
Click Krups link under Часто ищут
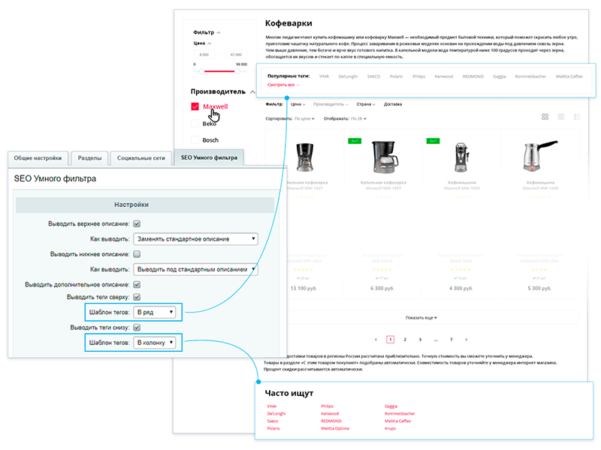coord(390,428)
